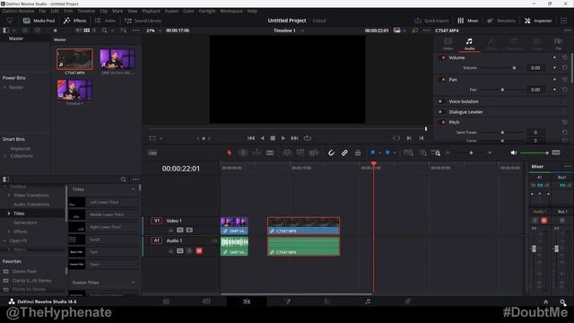Image resolution: width=574 pixels, height=323 pixels.
Task: Reset the Volume section with its arrow
Action: coord(565,57)
